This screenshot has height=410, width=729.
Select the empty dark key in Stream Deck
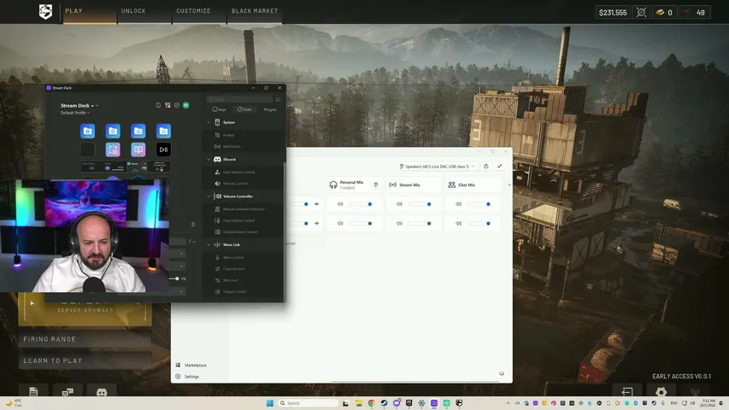pos(87,149)
